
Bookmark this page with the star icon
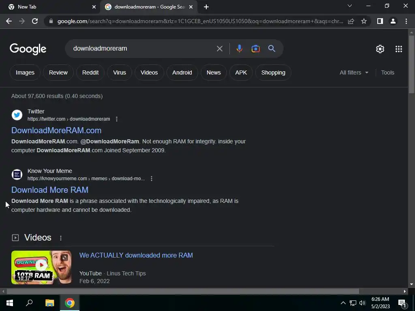pos(364,21)
